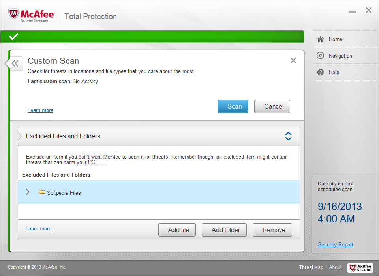The image size is (379, 276).
Task: Click the Home house icon
Action: tap(321, 39)
